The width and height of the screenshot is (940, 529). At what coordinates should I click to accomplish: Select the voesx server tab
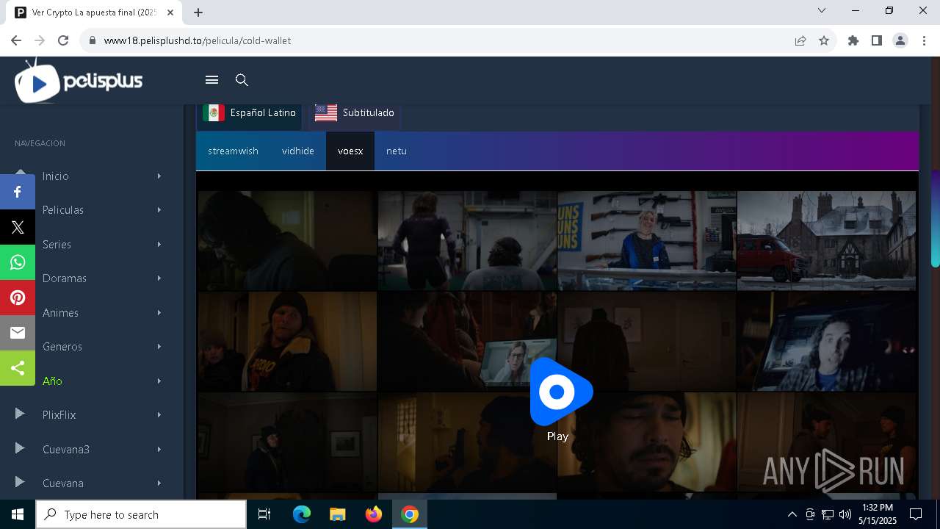(x=350, y=151)
